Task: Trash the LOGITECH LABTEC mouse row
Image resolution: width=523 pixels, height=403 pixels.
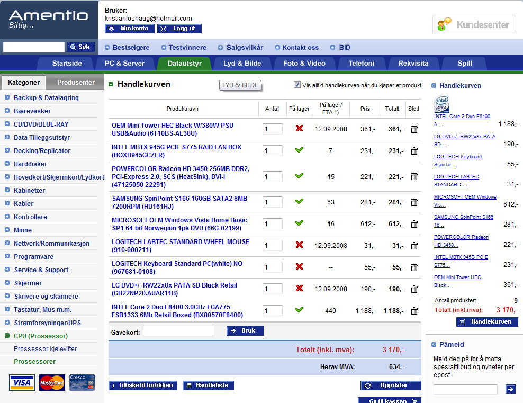Action: 414,246
